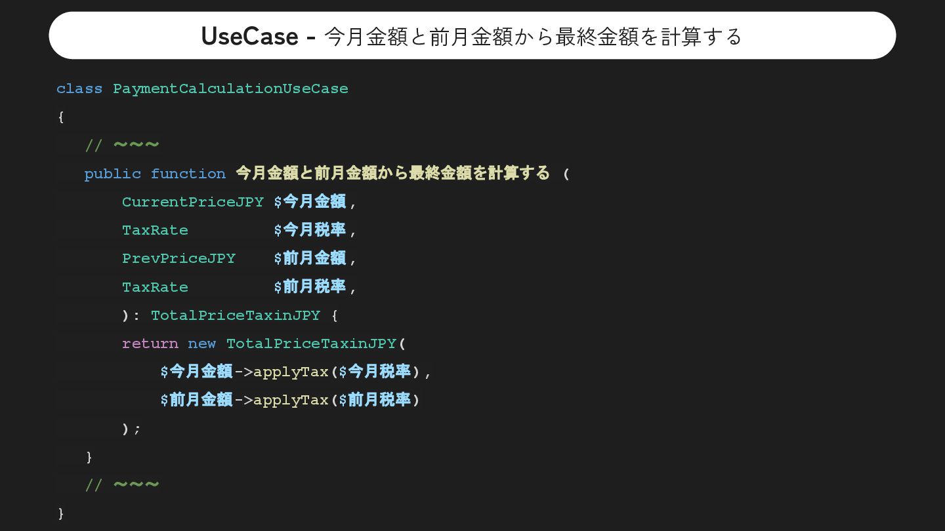Click the first // ～～～ comment
Screen dimensions: 945x531
click(x=122, y=145)
